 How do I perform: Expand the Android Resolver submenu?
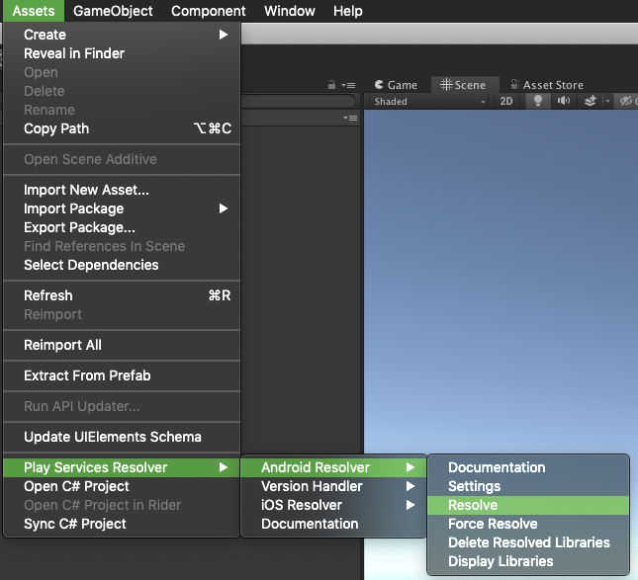pyautogui.click(x=333, y=467)
